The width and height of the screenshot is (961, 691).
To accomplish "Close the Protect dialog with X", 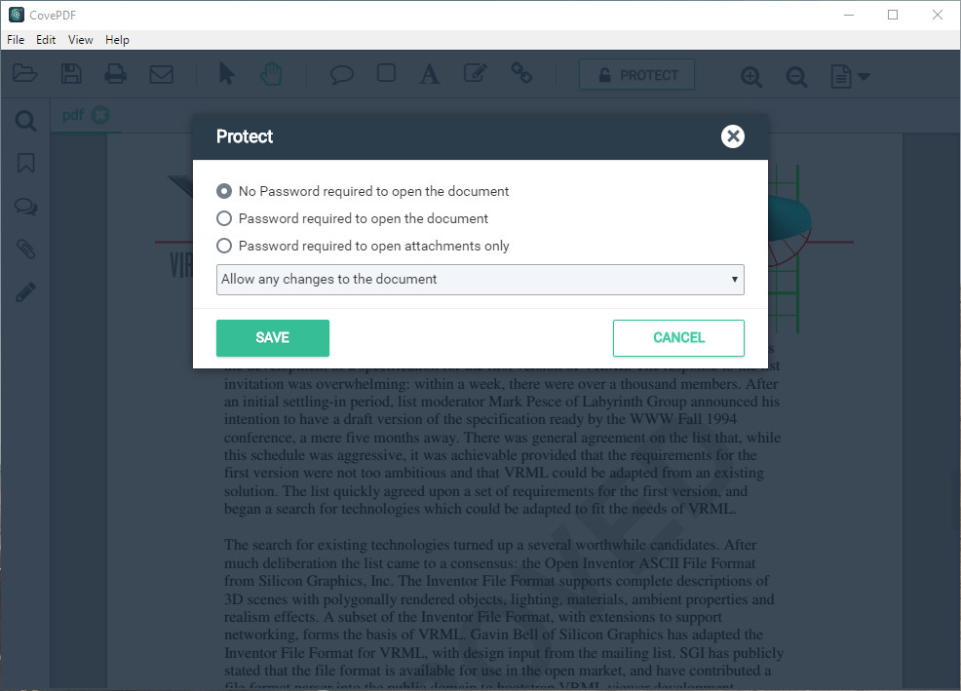I will (732, 136).
